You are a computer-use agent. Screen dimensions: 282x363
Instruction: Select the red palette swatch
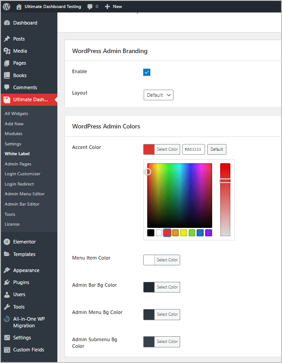[167, 233]
